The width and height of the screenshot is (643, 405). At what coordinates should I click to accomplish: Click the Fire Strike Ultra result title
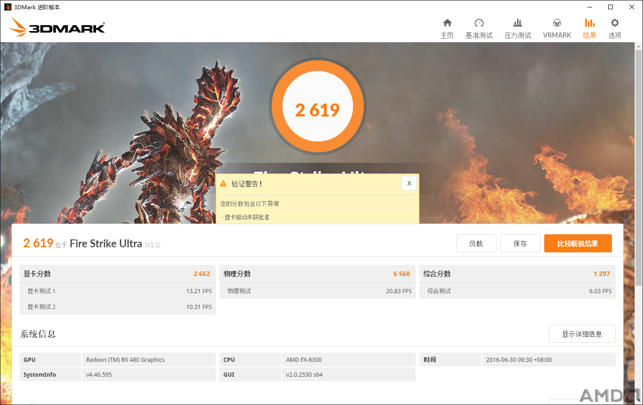click(x=106, y=244)
